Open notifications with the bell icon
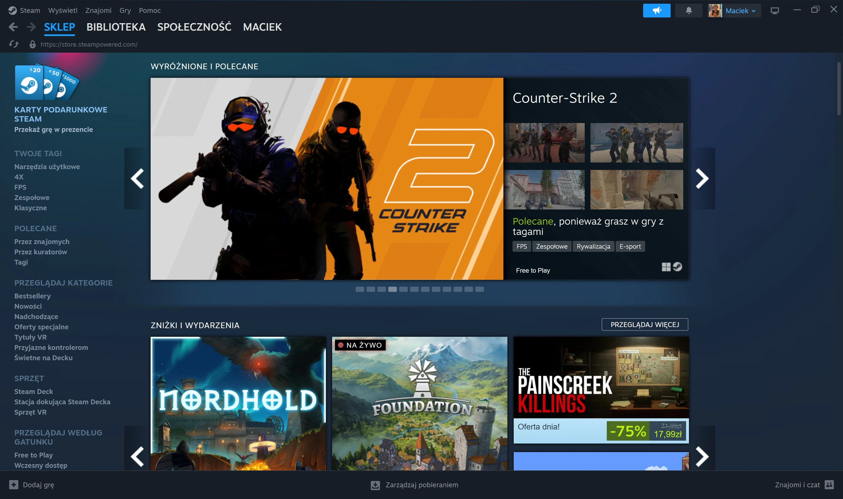The image size is (843, 499). click(689, 10)
